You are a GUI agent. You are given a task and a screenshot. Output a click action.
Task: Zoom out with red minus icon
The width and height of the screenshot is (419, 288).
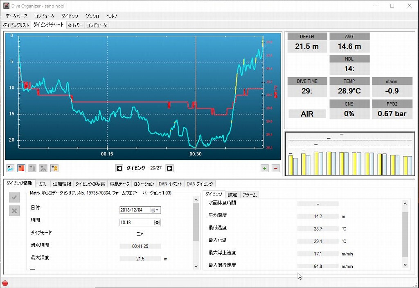(x=275, y=168)
